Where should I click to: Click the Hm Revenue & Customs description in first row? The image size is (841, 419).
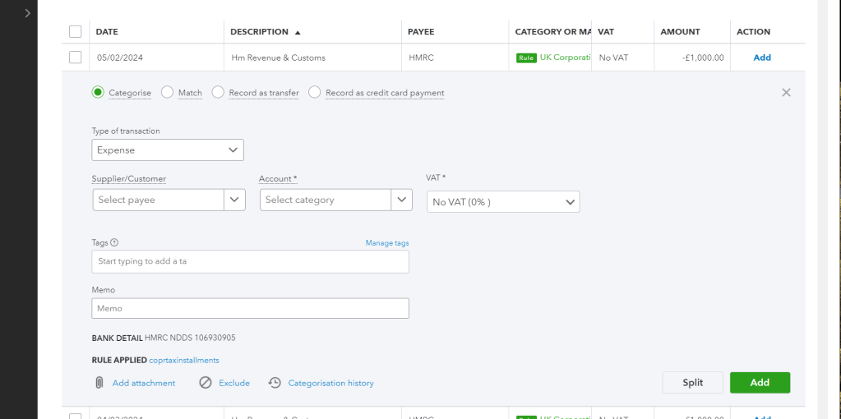click(279, 58)
